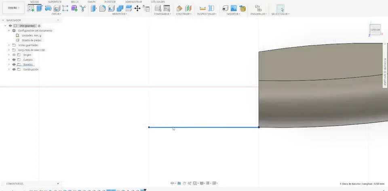Select the Offset Face tool
Image resolution: width=388 pixels, height=191 pixels.
tap(129, 8)
